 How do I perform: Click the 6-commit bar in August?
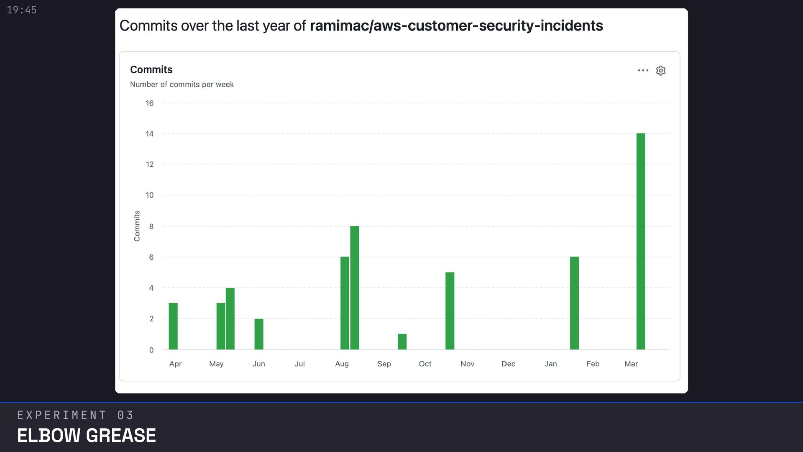(344, 303)
